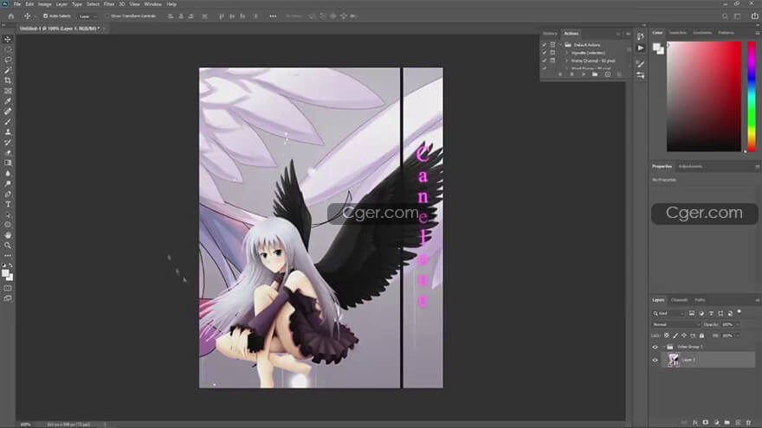Open the File menu
Screen dimensions: 762x428
tap(17, 3)
